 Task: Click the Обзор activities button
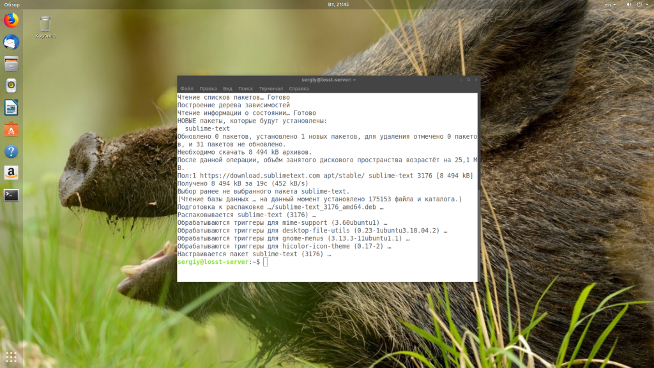click(x=11, y=4)
